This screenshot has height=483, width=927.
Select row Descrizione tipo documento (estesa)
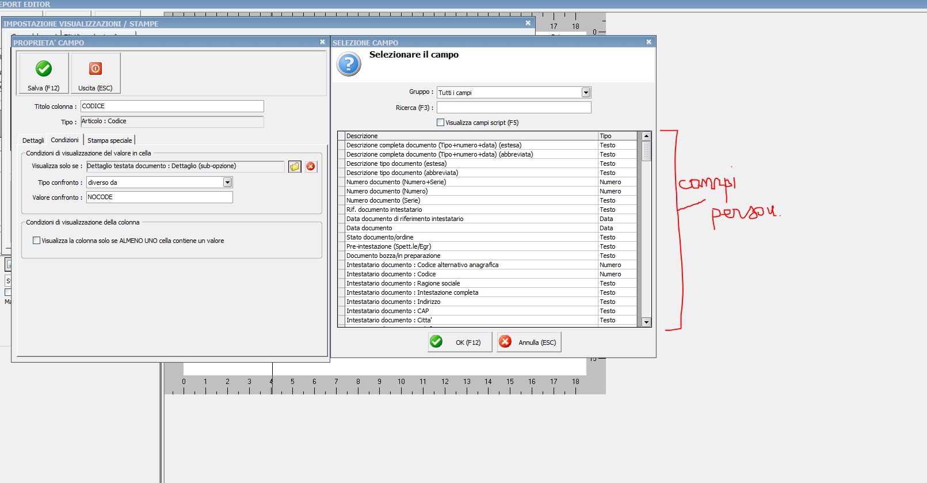(488, 163)
